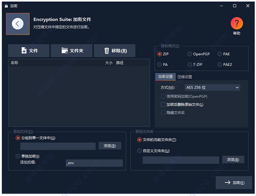Image resolution: width=256 pixels, height=196 pixels.
Task: Click the _enc suffix input field
Action: tap(93, 163)
